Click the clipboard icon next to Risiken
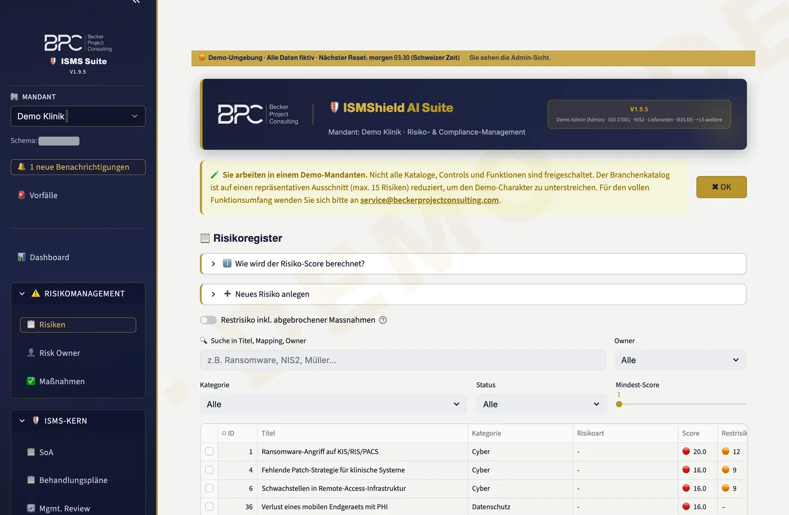This screenshot has height=515, width=789. 31,325
